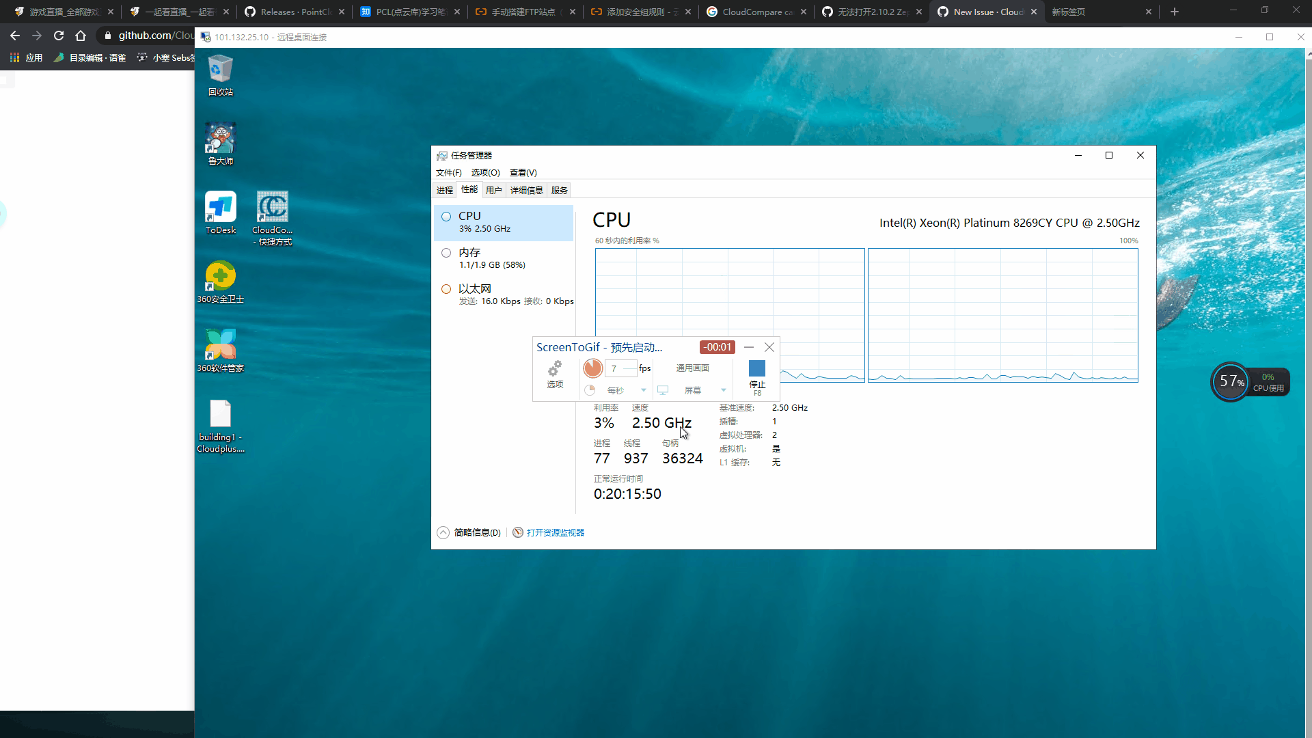Go back using Chrome back arrow
Screen dimensions: 1312x738
tap(15, 36)
